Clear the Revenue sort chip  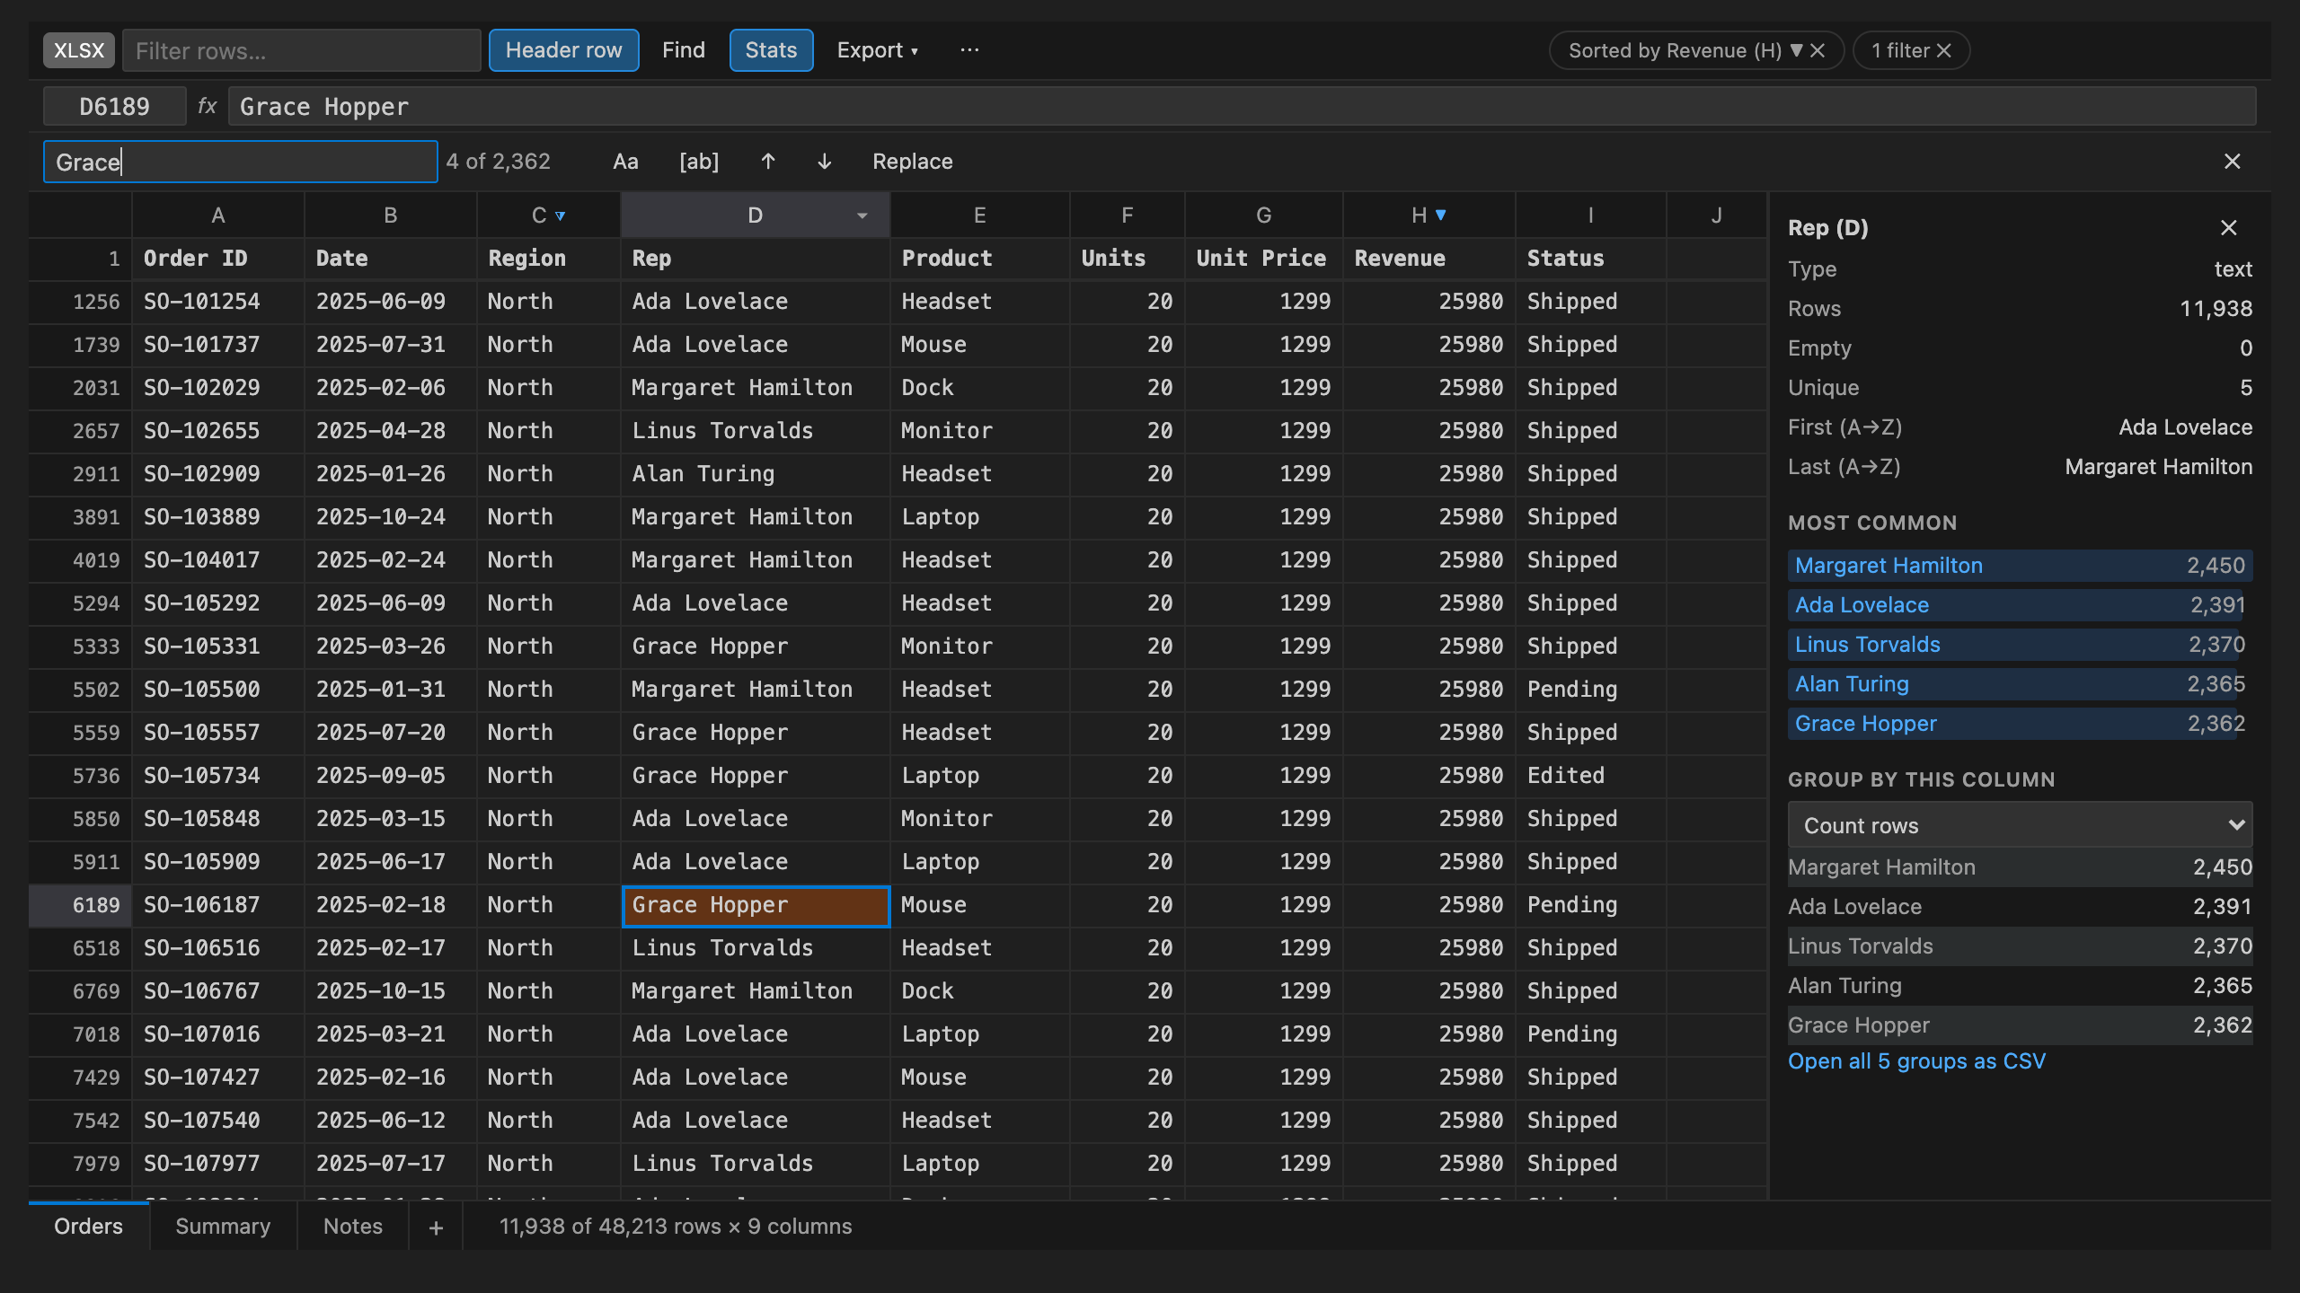[x=1818, y=50]
